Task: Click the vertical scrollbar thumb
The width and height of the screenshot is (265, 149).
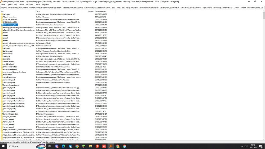Action: [264, 16]
